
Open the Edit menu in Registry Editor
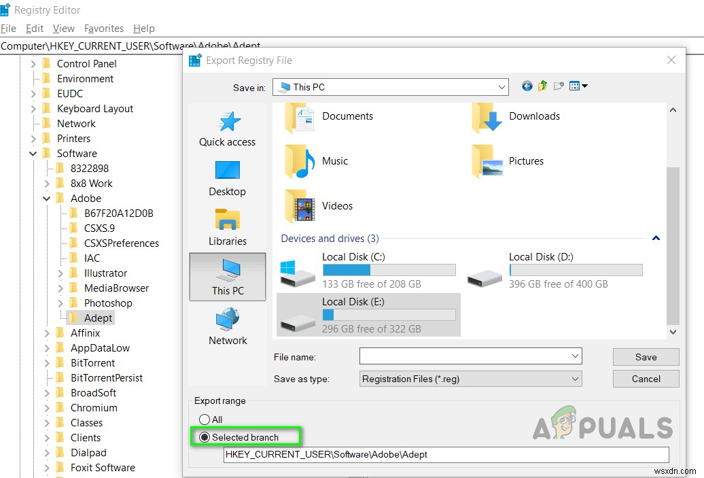[34, 29]
